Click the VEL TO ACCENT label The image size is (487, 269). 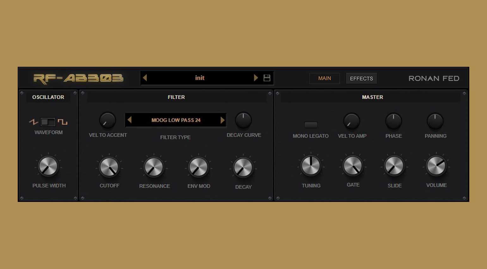[108, 135]
